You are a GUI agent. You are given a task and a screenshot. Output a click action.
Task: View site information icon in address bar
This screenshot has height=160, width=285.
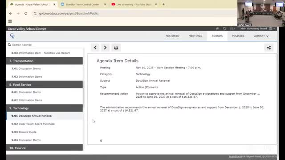(x=35, y=13)
